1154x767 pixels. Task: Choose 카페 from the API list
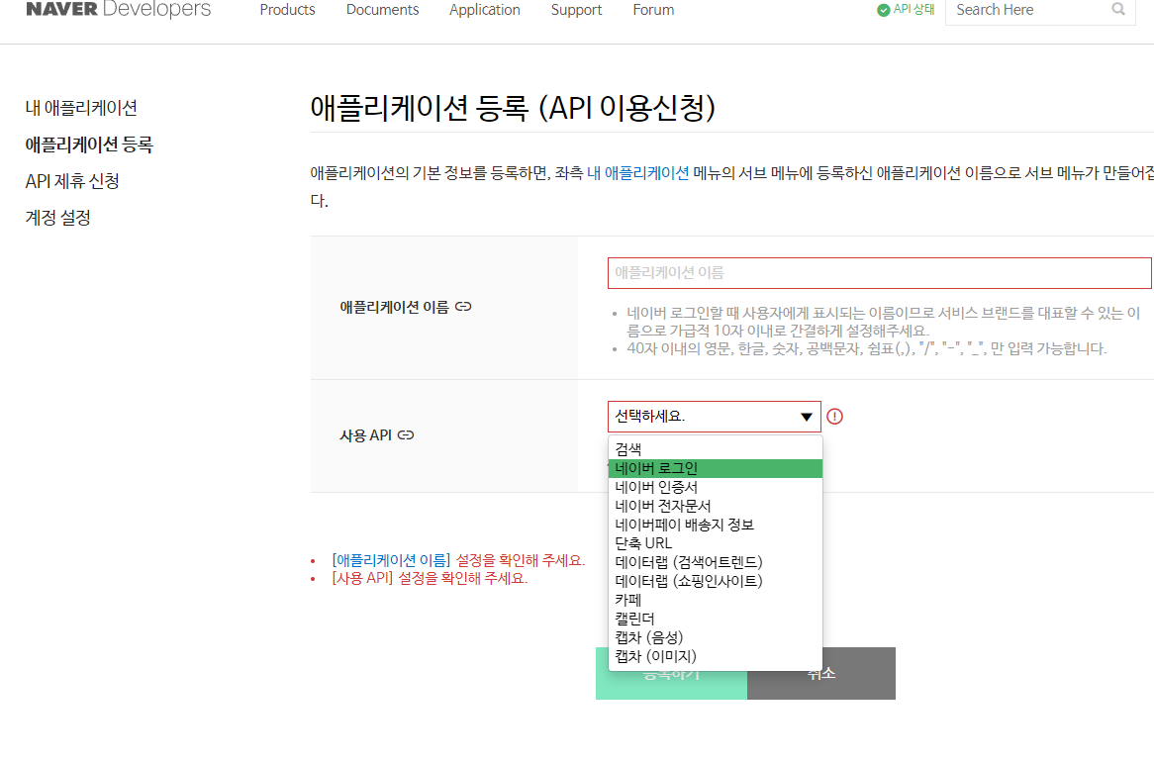pos(716,600)
